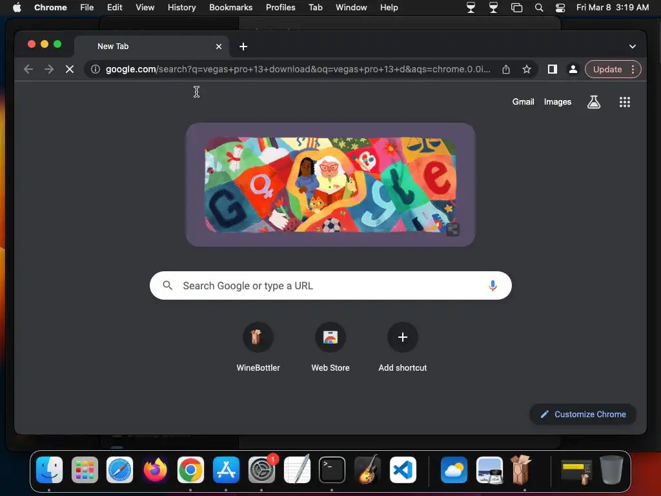Share this page icon in address bar
The height and width of the screenshot is (496, 661).
pos(506,69)
